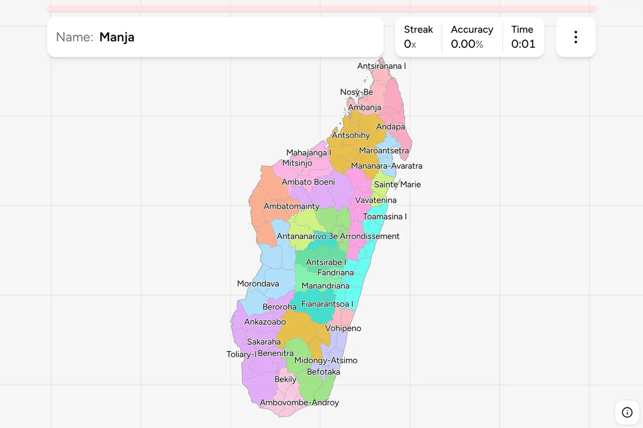Click the Midongy-Atsimo label

click(326, 360)
